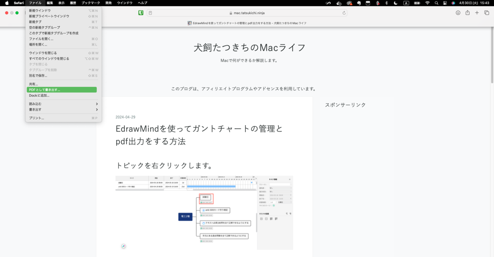This screenshot has width=494, height=257.
Task: Open the ウインドウ menu
Action: 125,3
